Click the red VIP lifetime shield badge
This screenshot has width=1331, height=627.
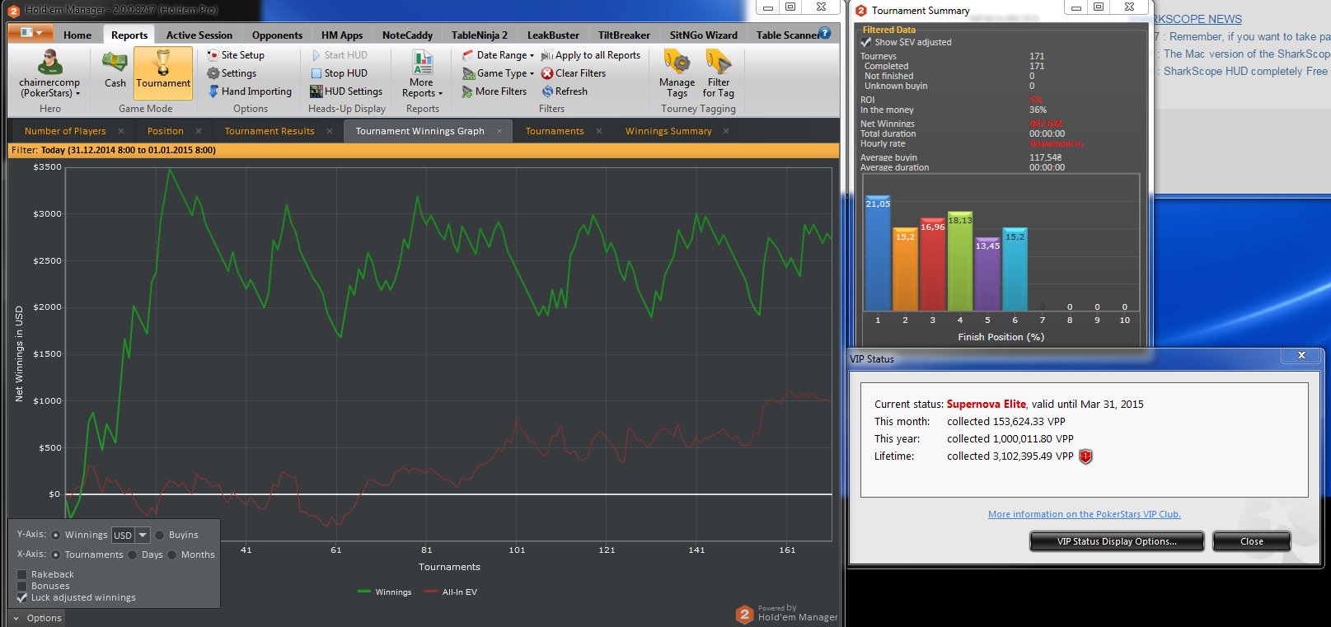tap(1086, 456)
